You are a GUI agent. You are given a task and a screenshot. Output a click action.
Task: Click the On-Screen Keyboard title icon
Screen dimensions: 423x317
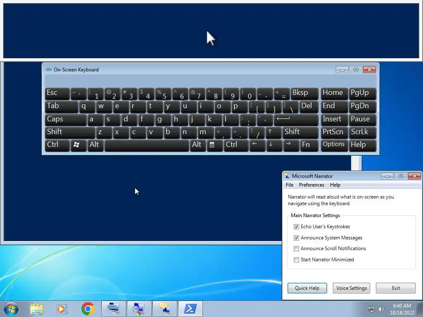pyautogui.click(x=49, y=69)
